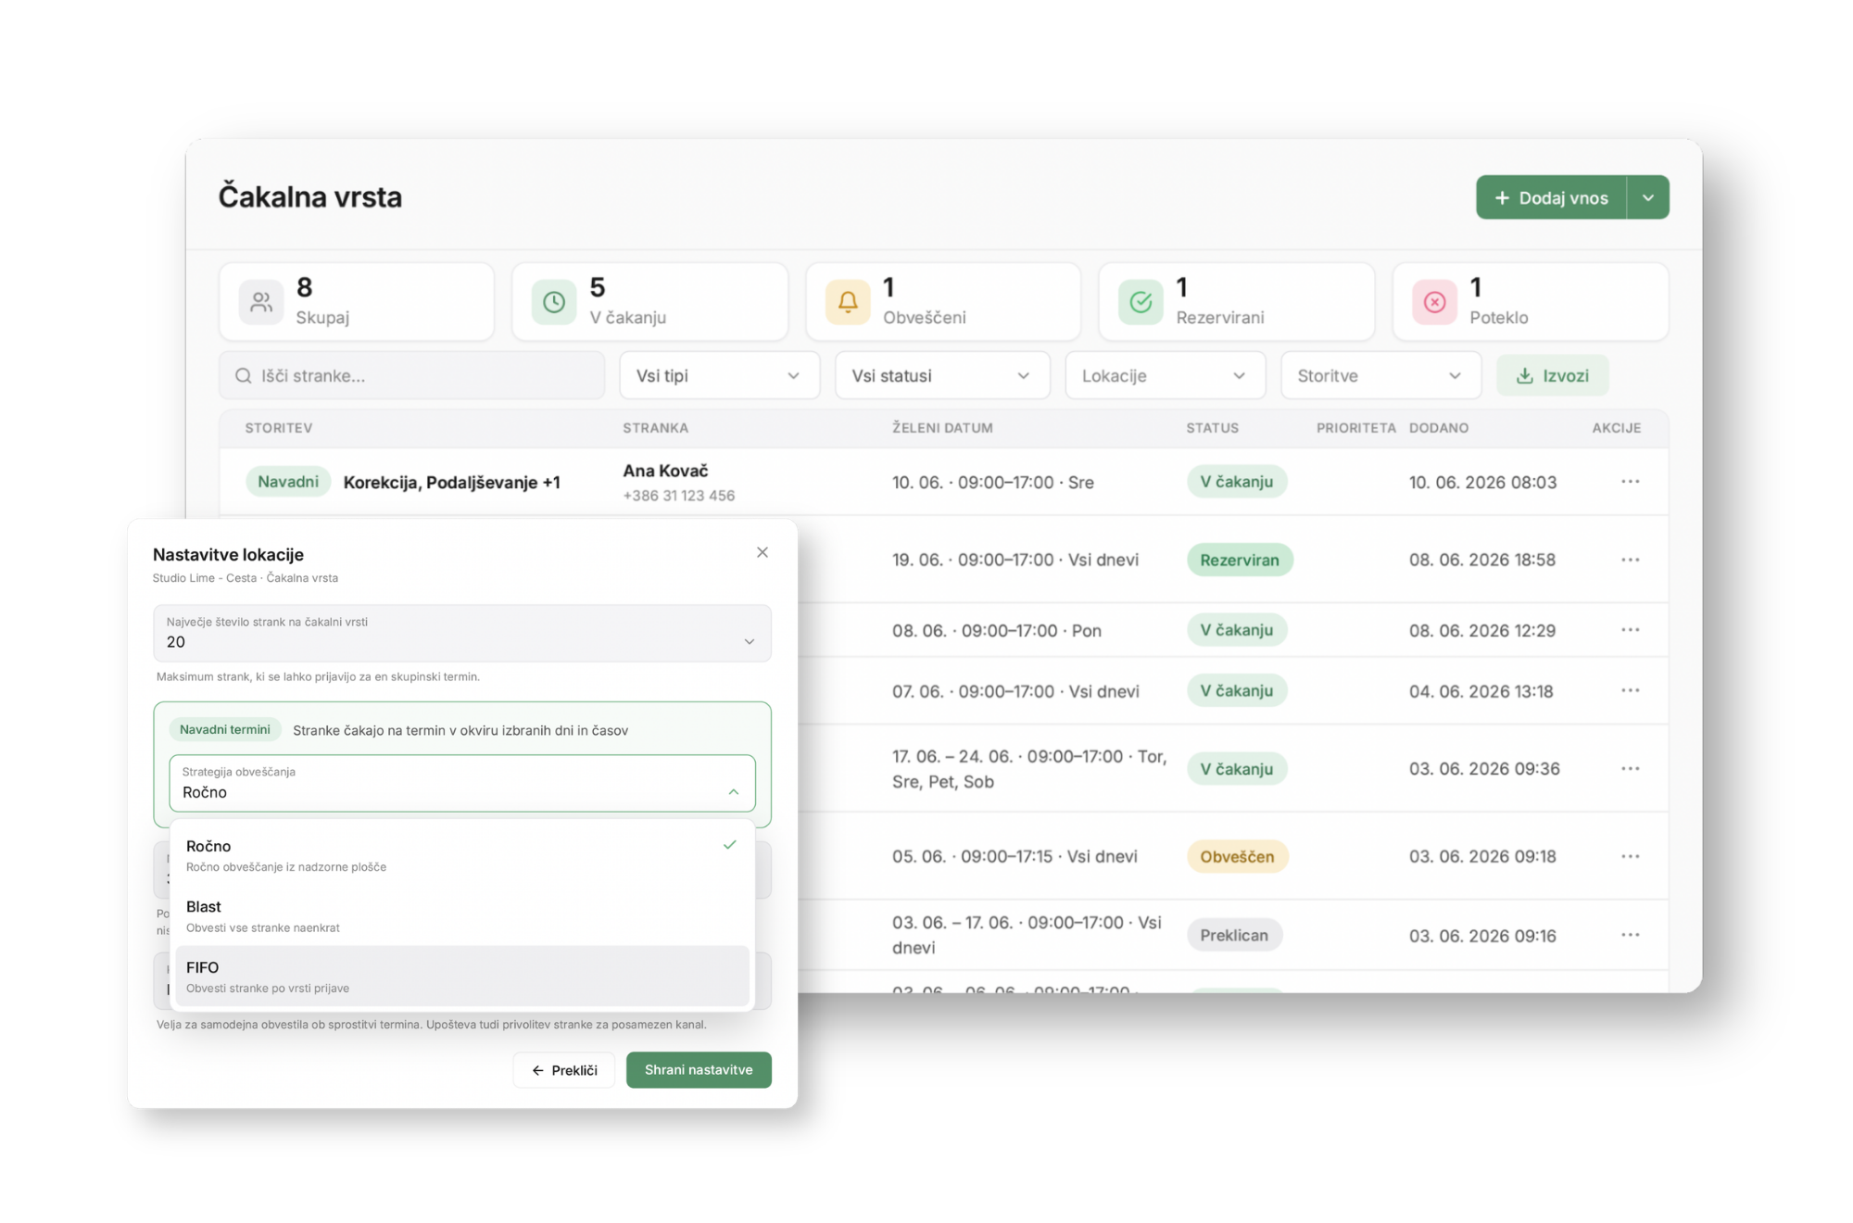Click the Rezervirani check-circle icon
This screenshot has width=1853, height=1223.
[x=1141, y=302]
